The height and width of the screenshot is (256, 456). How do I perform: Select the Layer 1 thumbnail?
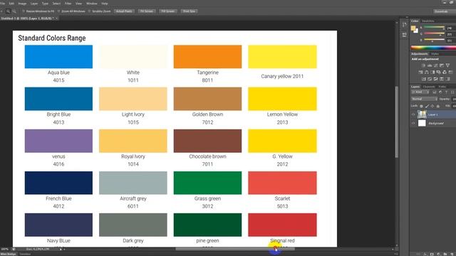pyautogui.click(x=422, y=114)
